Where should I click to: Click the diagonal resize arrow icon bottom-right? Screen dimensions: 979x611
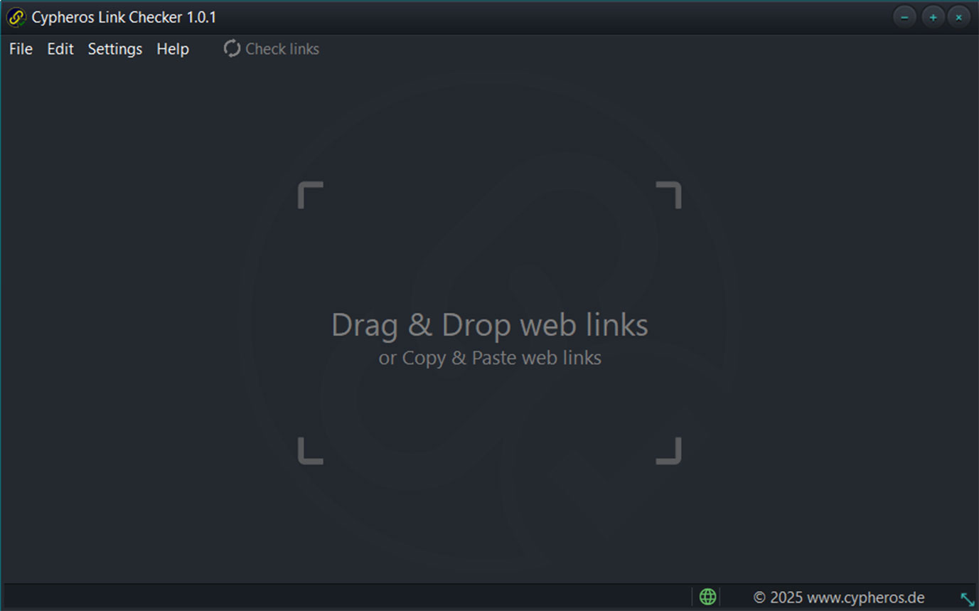tap(968, 599)
